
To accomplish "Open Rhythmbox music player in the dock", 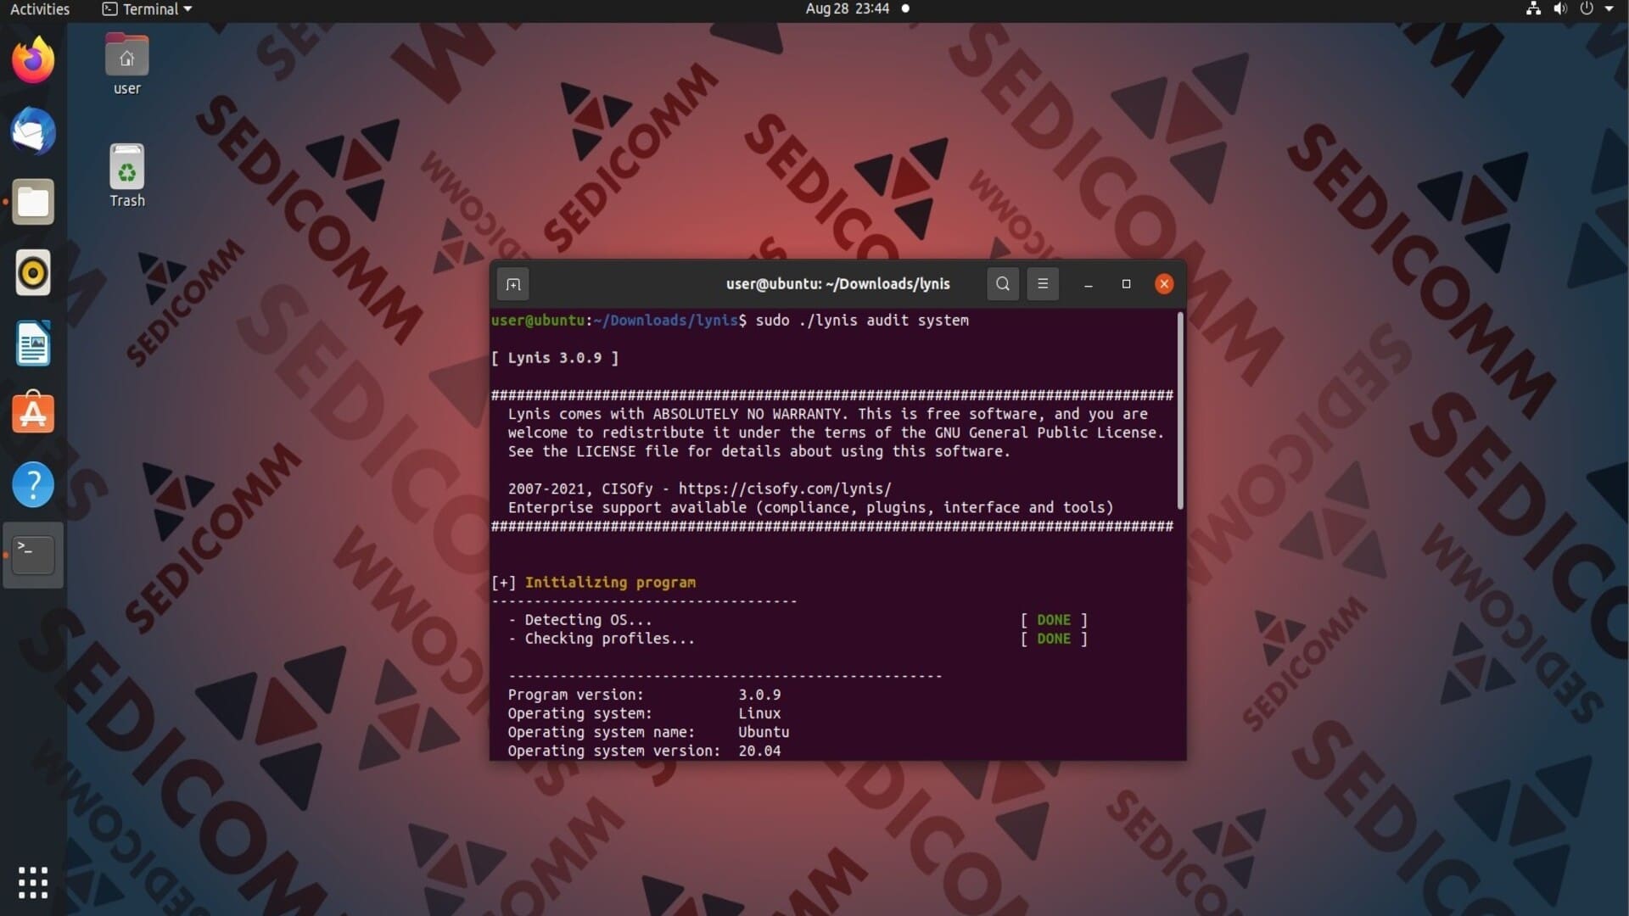I will click(x=33, y=273).
